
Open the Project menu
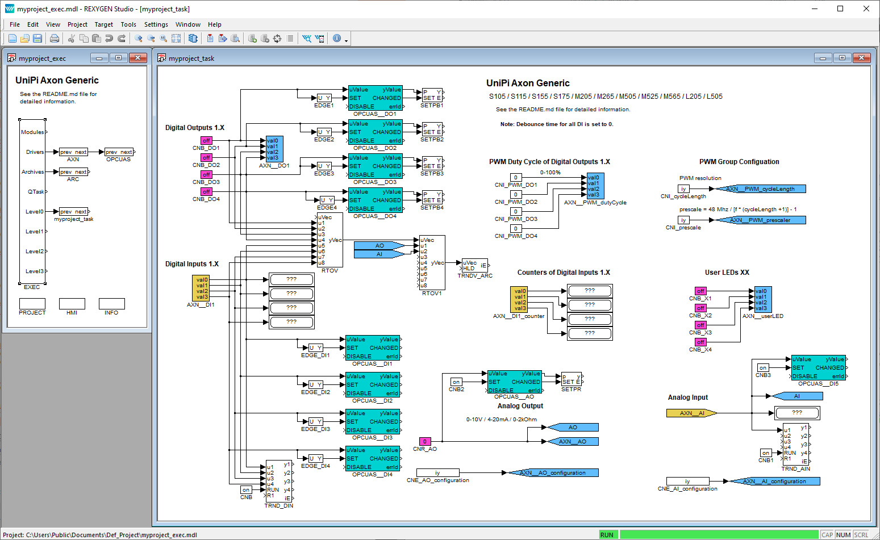tap(78, 24)
